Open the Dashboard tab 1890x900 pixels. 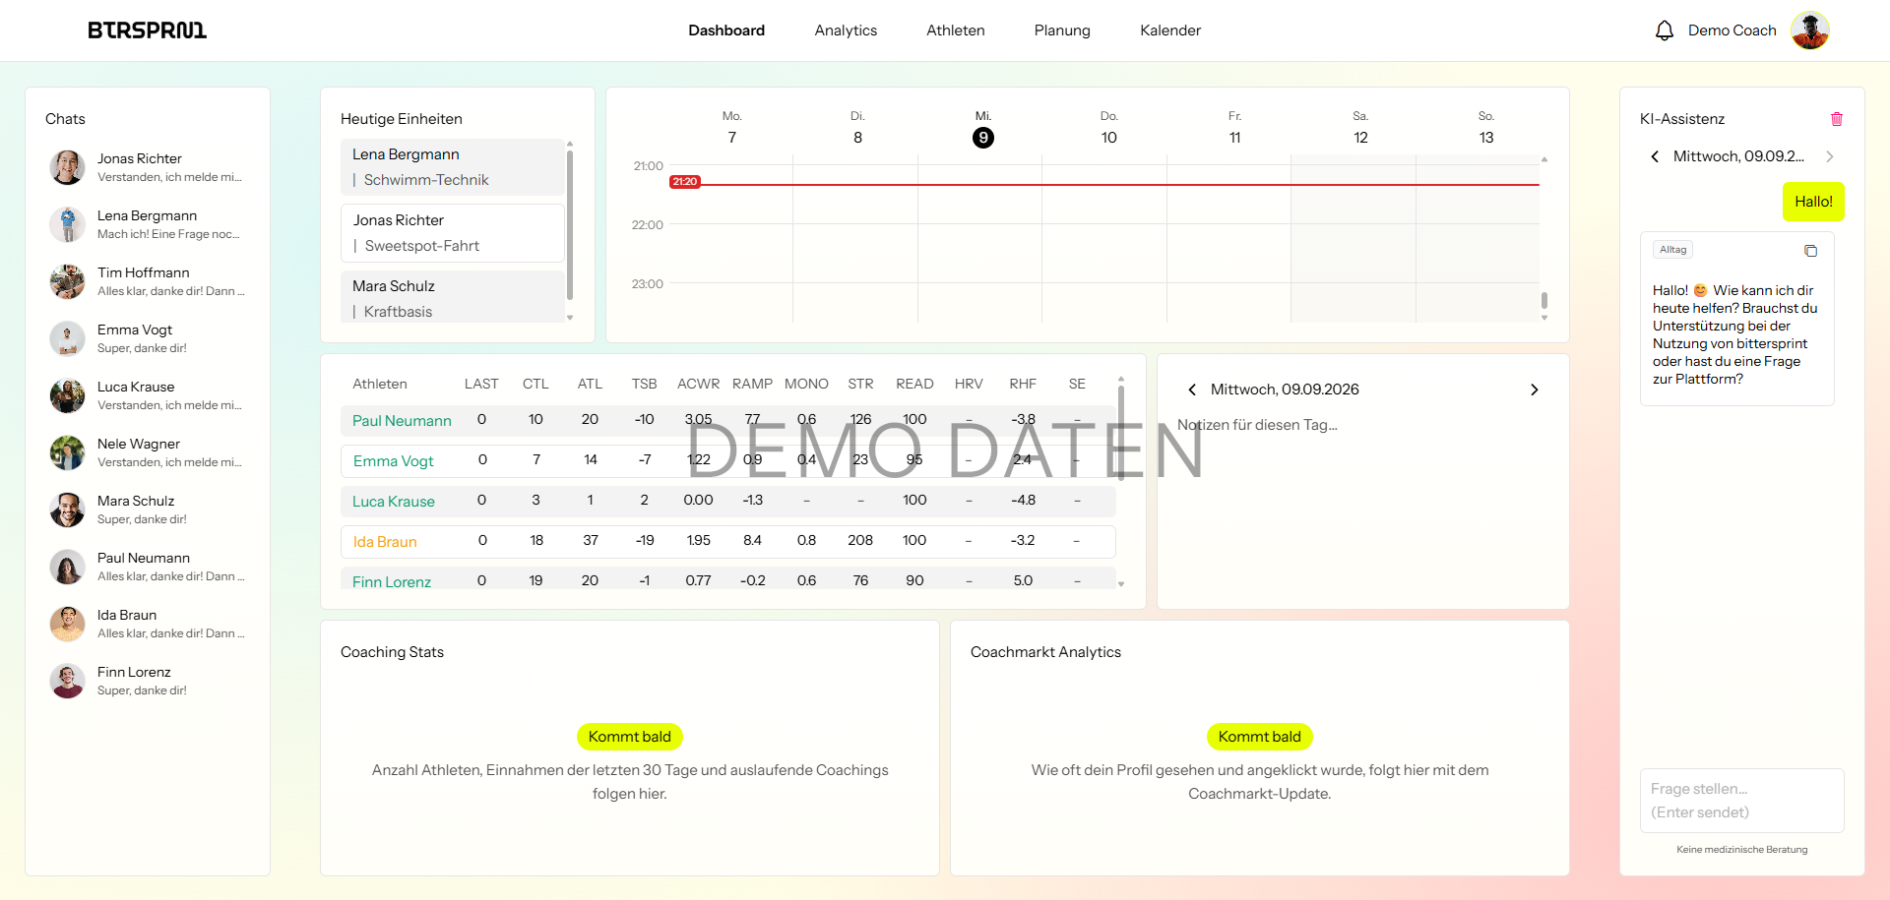(726, 30)
